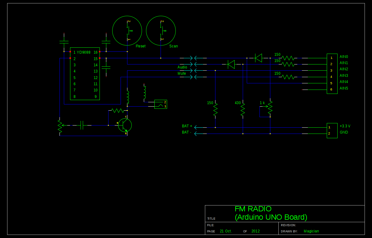Image resolution: width=372 pixels, height=238 pixels.
Task: Select the Reset pushbutton symbol
Action: pyautogui.click(x=127, y=31)
